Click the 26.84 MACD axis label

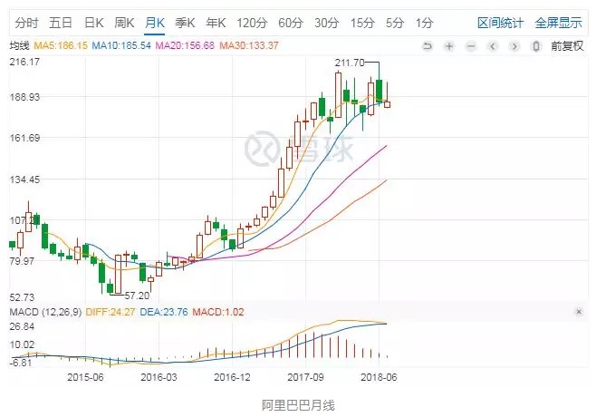pyautogui.click(x=22, y=326)
